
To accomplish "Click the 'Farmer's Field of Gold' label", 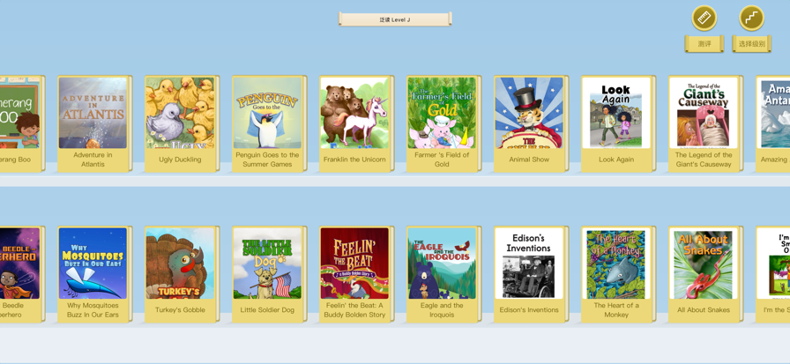I will pos(442,160).
